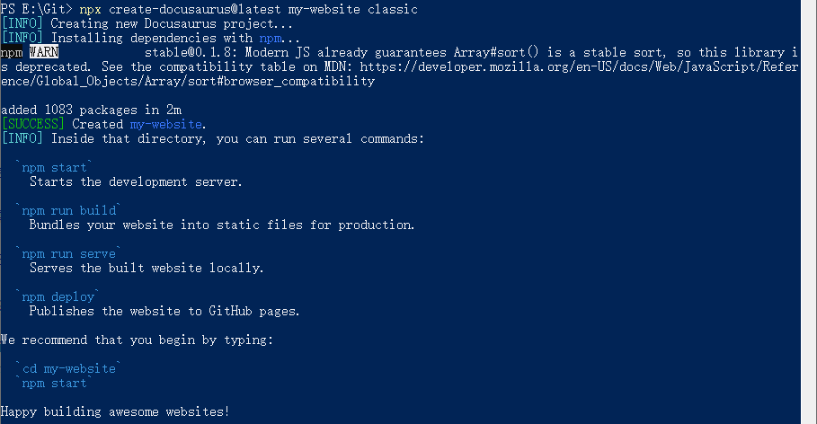The image size is (817, 424).
Task: Click the 'Starts the development server.' description
Action: [136, 181]
